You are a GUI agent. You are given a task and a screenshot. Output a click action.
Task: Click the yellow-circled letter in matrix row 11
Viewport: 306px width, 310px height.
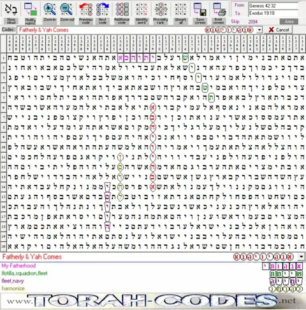(x=120, y=157)
